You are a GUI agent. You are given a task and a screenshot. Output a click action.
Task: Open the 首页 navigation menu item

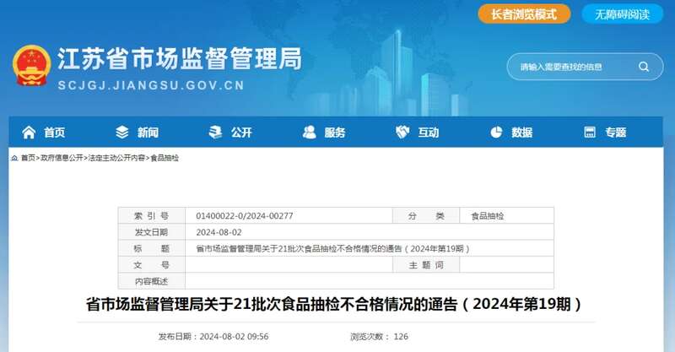55,133
